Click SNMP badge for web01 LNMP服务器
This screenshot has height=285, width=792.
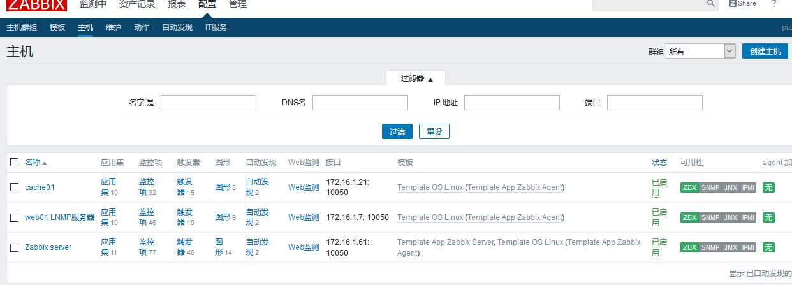[x=710, y=217]
